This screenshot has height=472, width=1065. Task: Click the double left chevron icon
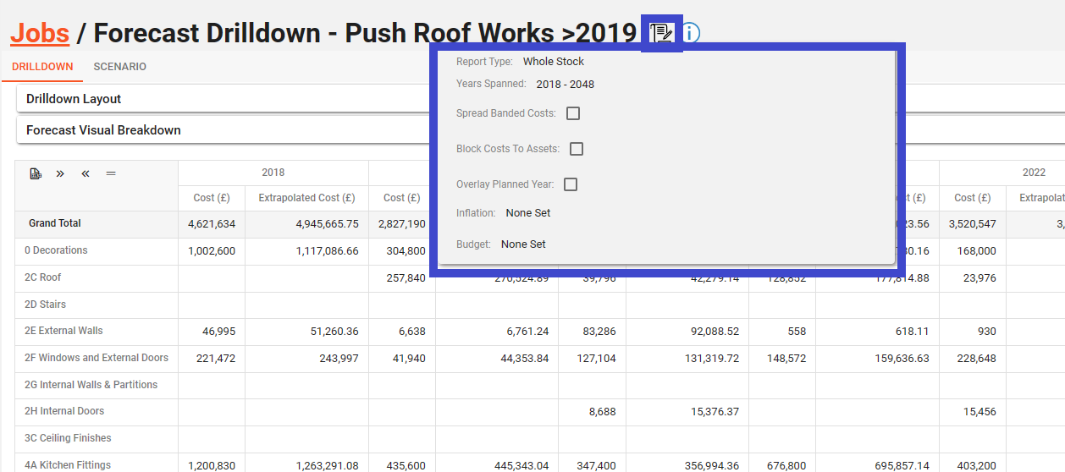click(x=86, y=173)
